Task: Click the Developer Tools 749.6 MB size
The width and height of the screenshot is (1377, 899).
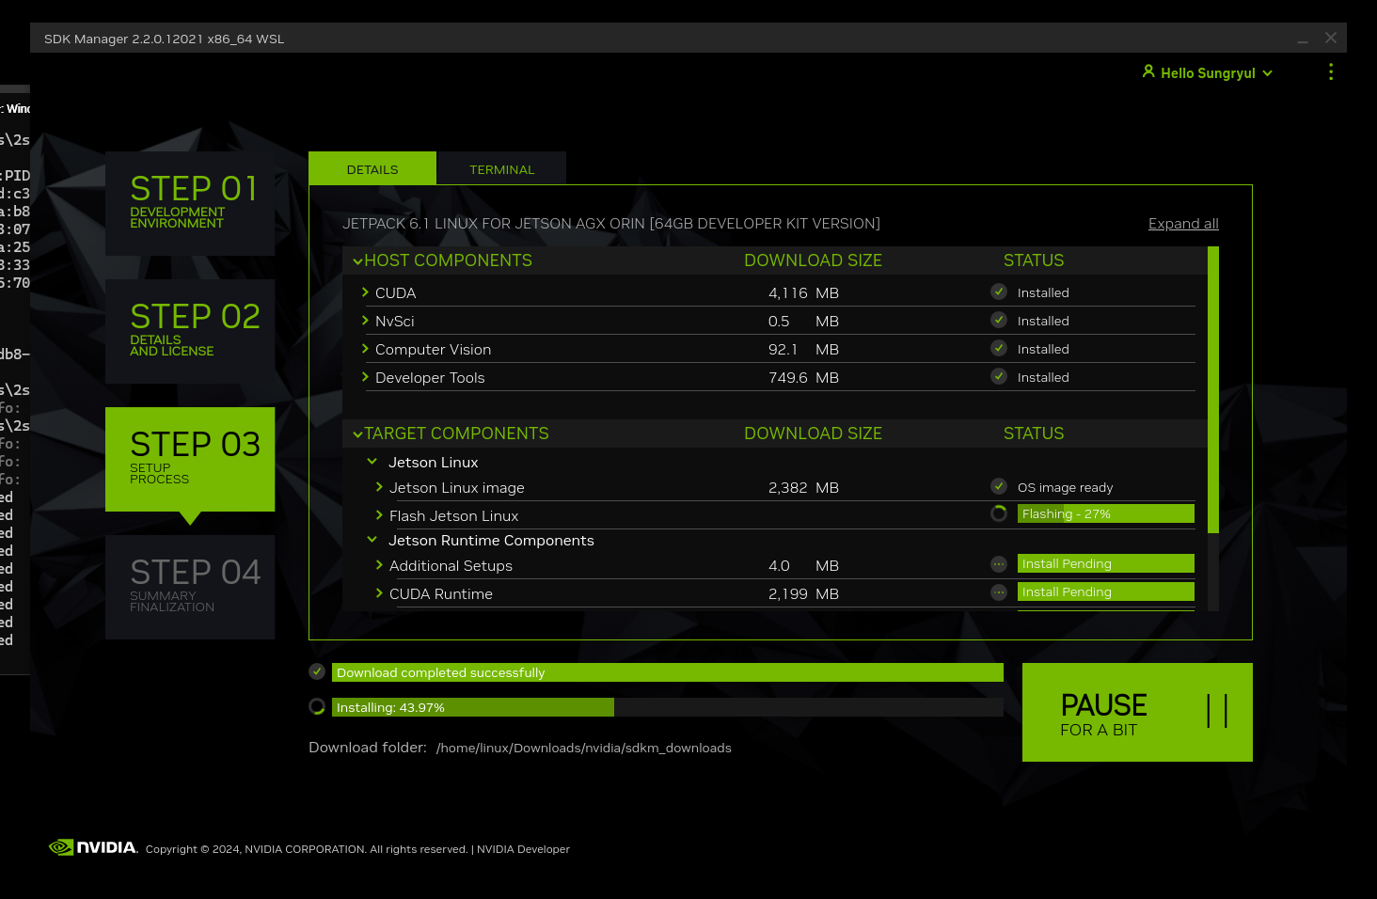Action: [803, 377]
